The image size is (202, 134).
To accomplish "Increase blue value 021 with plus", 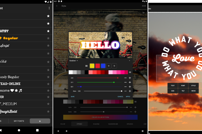I will pyautogui.click(x=130, y=87).
